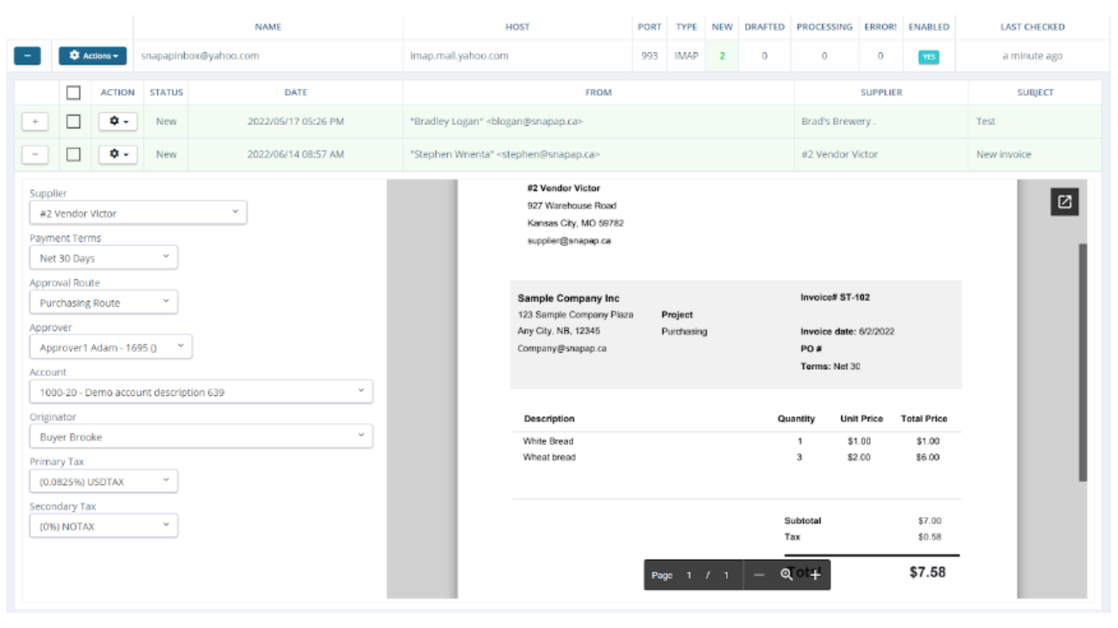The image size is (1118, 628).
Task: Click the YES enabled badge
Action: [928, 57]
